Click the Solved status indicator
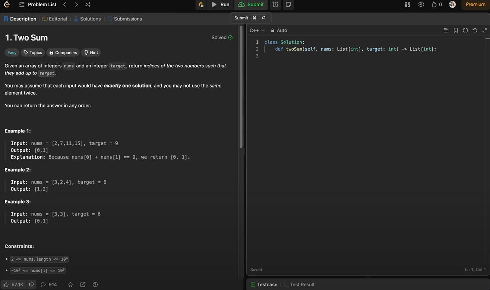Viewport: 490px width, 290px height. pos(222,37)
